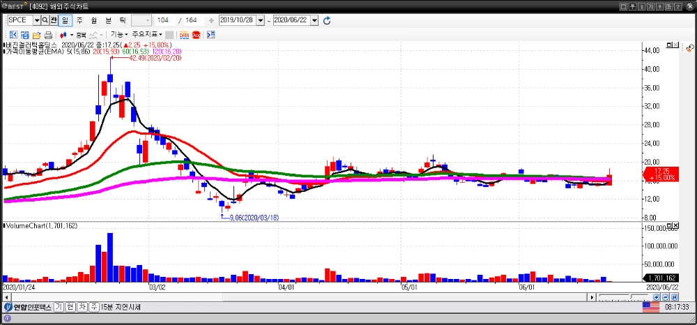
Task: Open the end date 2020/06/22 dropdown
Action: point(314,21)
